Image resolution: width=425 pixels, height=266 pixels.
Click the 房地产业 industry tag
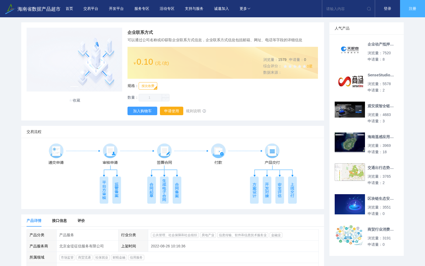pyautogui.click(x=208, y=235)
